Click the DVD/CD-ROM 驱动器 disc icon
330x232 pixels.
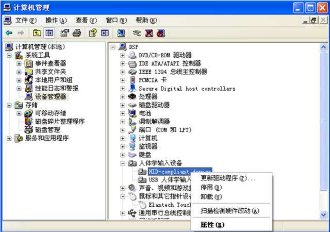click(133, 55)
